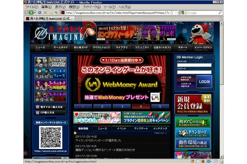The image size is (247, 164).
Task: Switch the carousel to slide 1
Action: 83,107
